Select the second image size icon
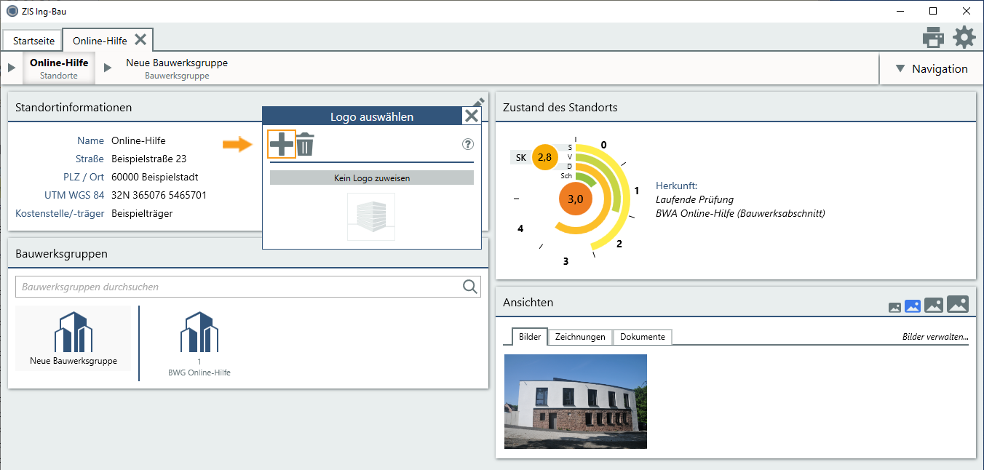Image resolution: width=984 pixels, height=470 pixels. pyautogui.click(x=913, y=306)
